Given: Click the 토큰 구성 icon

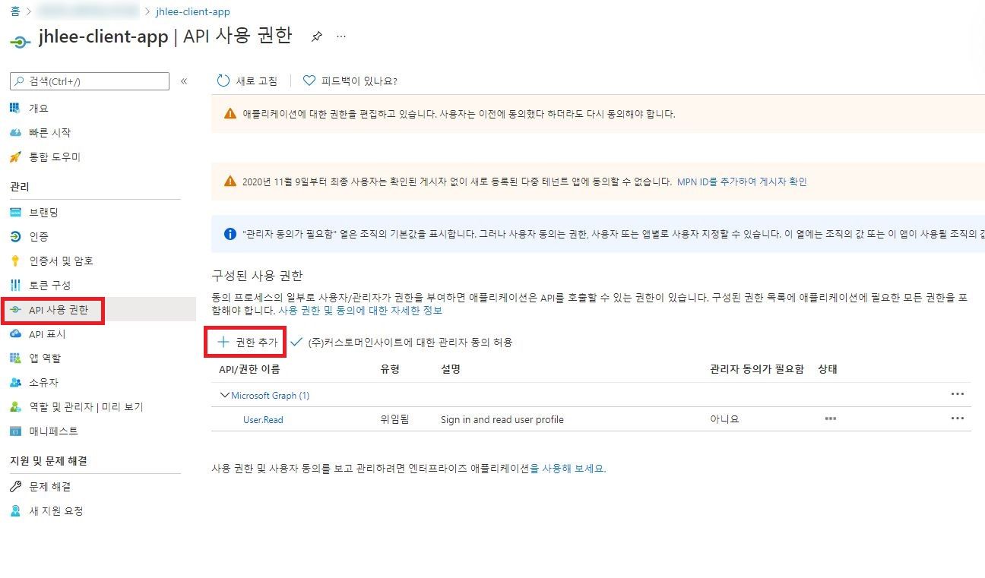Looking at the screenshot, I should click(x=15, y=285).
